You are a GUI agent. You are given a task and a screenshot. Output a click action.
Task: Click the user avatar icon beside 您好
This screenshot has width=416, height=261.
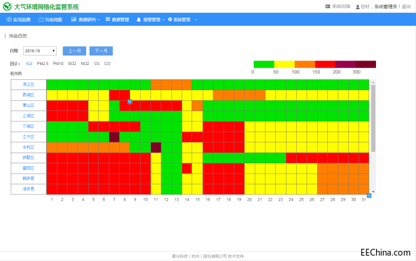click(x=358, y=7)
